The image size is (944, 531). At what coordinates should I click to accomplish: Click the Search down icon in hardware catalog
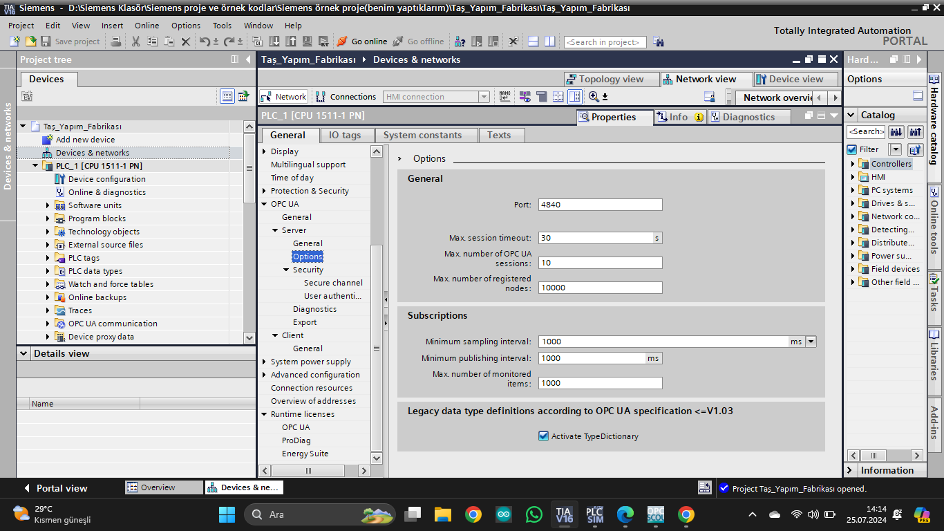[896, 131]
